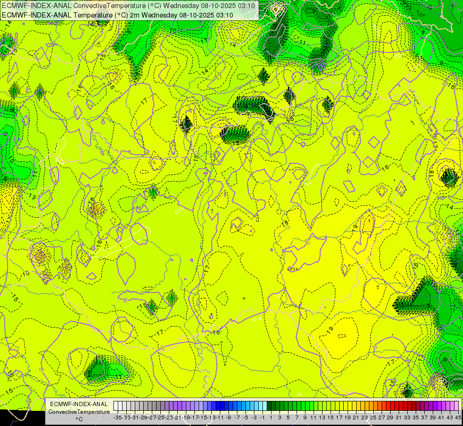Click the 21 value on the legend scale

coord(356,417)
